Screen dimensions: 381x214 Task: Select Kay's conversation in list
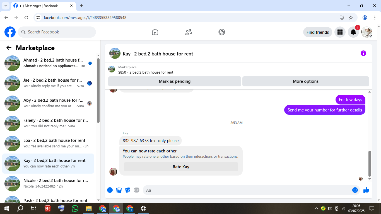tap(48, 164)
